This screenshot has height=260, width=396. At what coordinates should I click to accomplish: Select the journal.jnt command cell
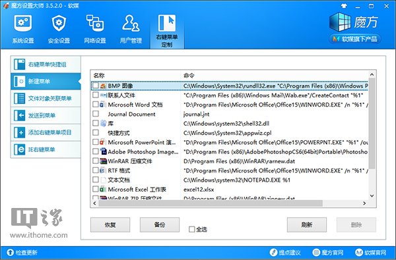(197, 114)
